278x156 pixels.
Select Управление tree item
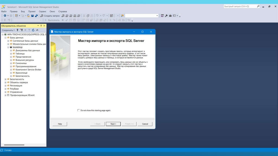[x=16, y=92]
